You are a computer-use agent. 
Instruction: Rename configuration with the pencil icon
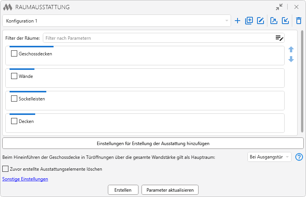[x=260, y=21]
